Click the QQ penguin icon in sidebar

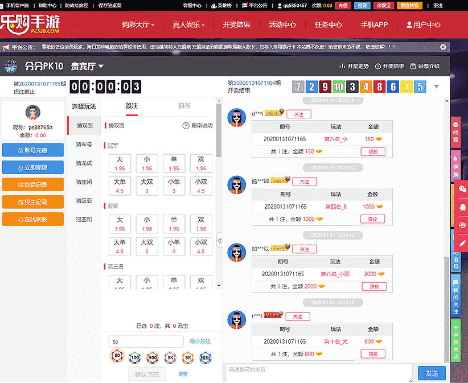(462, 207)
